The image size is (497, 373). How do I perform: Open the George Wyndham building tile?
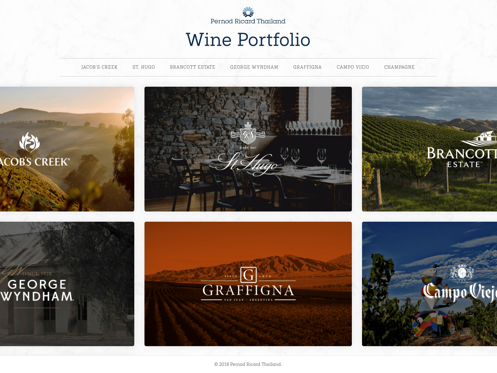pos(67,284)
